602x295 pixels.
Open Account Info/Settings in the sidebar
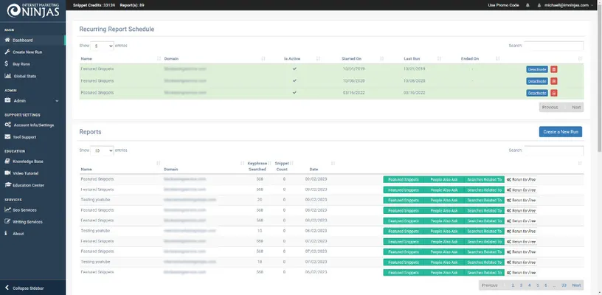tap(33, 125)
